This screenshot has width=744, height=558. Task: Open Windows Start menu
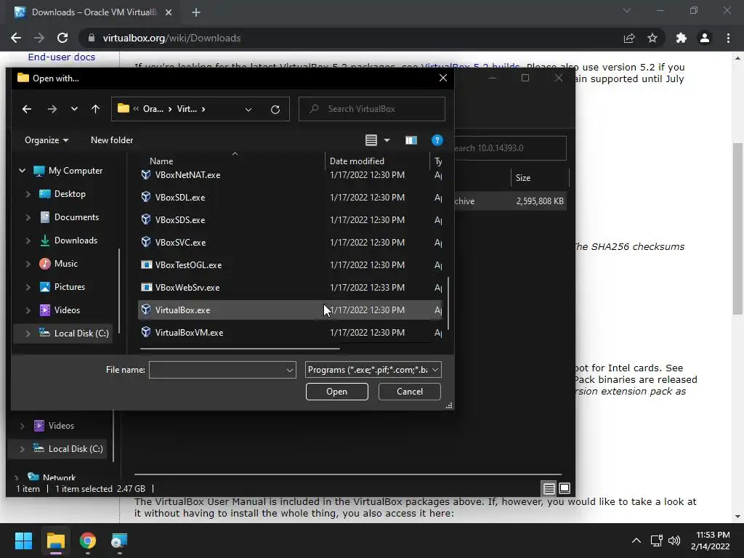tap(23, 541)
